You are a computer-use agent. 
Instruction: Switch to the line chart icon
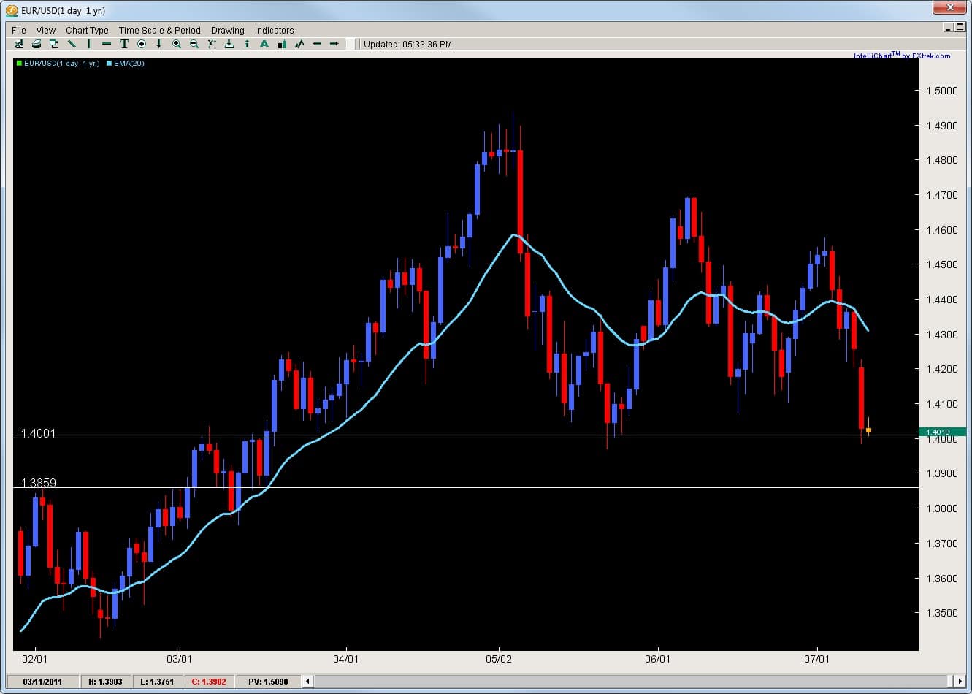click(x=299, y=44)
